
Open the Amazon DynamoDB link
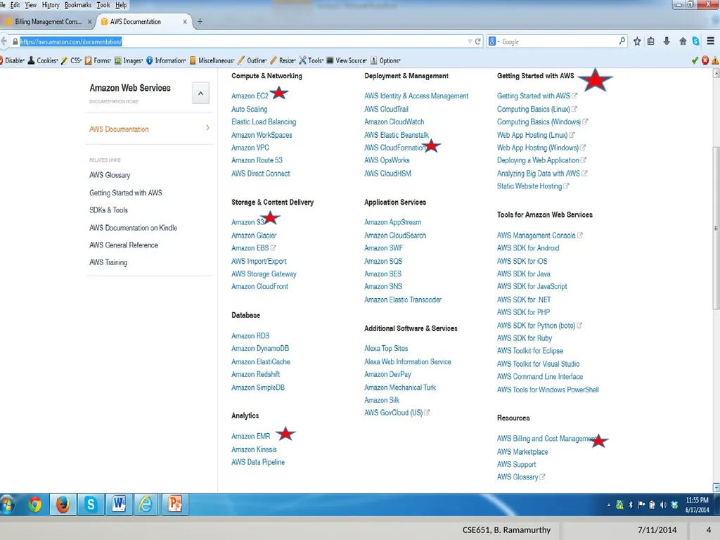[260, 349]
